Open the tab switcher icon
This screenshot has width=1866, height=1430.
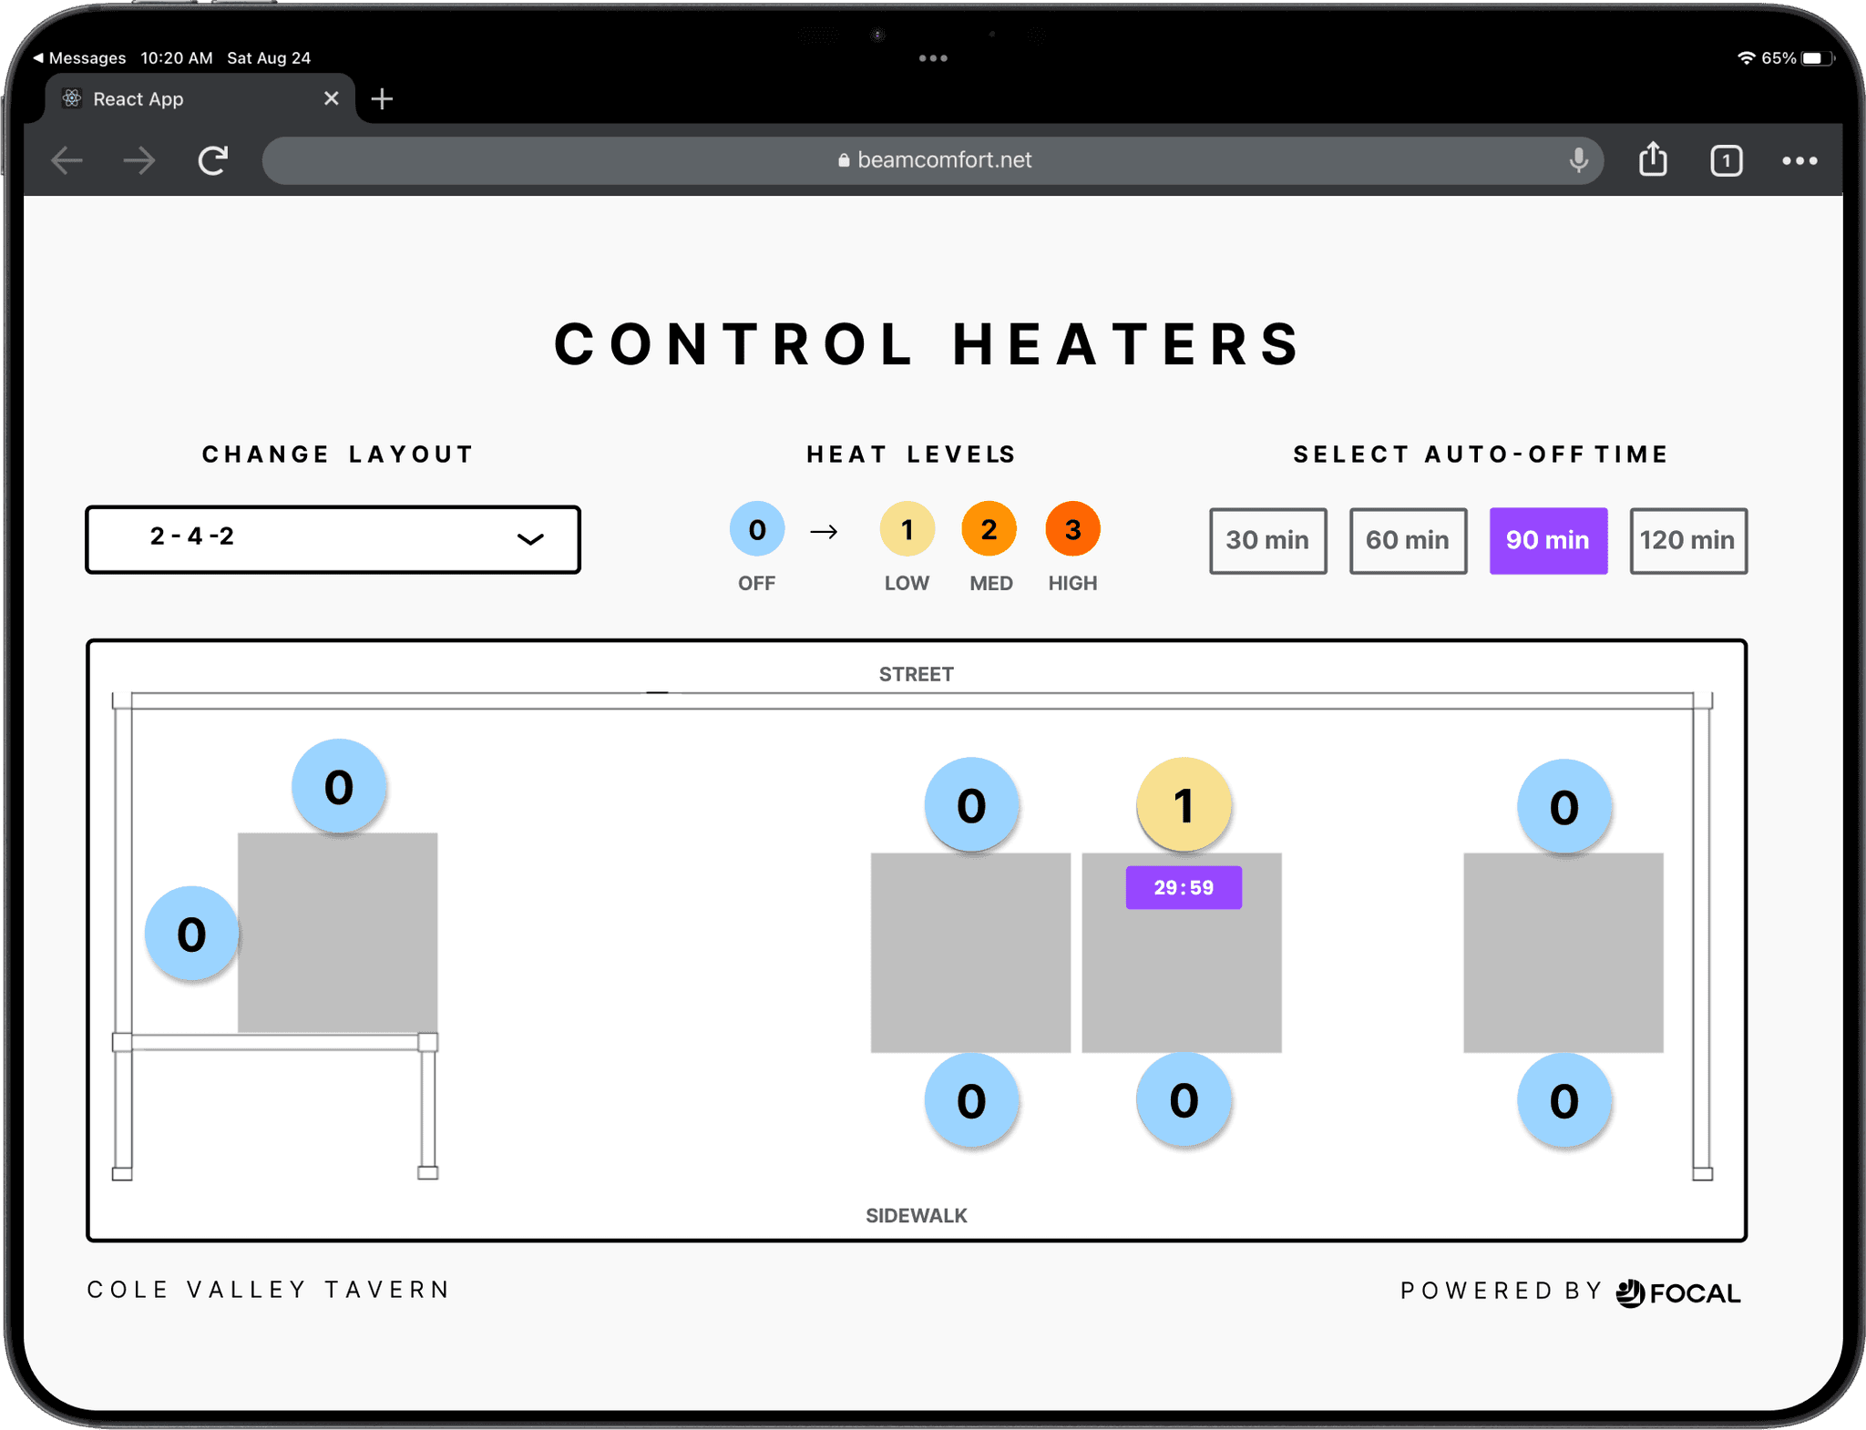1726,160
